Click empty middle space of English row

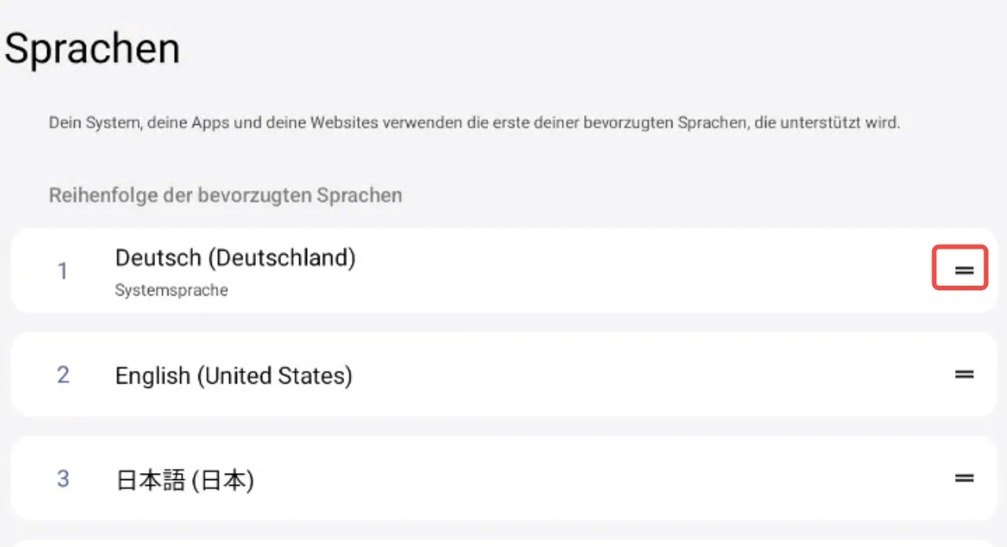(630, 375)
